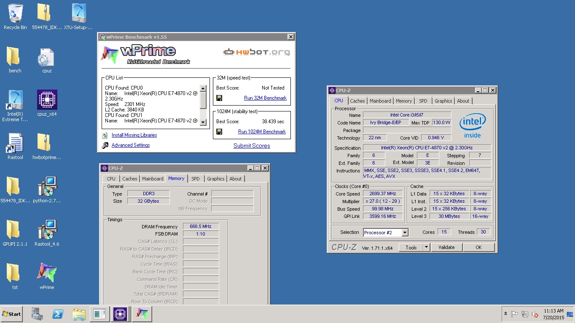This screenshot has width=575, height=323.
Task: Open the Processor #2 selection dropdown
Action: pyautogui.click(x=405, y=233)
